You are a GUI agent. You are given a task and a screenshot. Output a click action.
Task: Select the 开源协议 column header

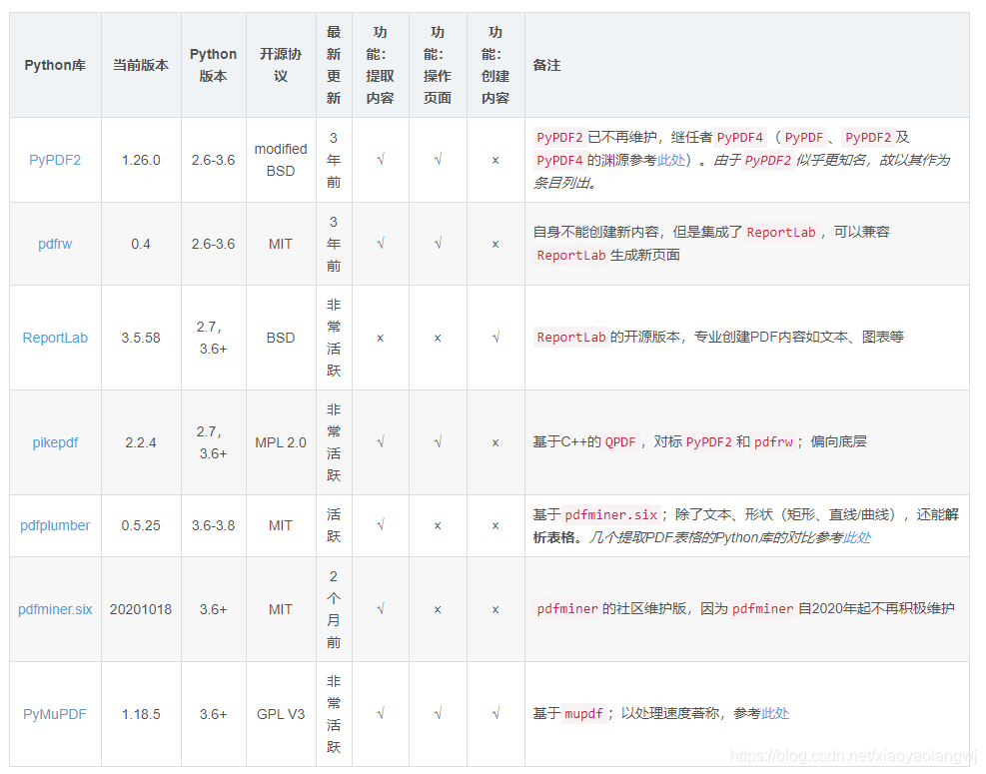click(281, 65)
